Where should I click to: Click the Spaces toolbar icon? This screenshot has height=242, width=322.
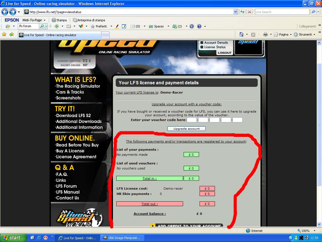point(156,26)
